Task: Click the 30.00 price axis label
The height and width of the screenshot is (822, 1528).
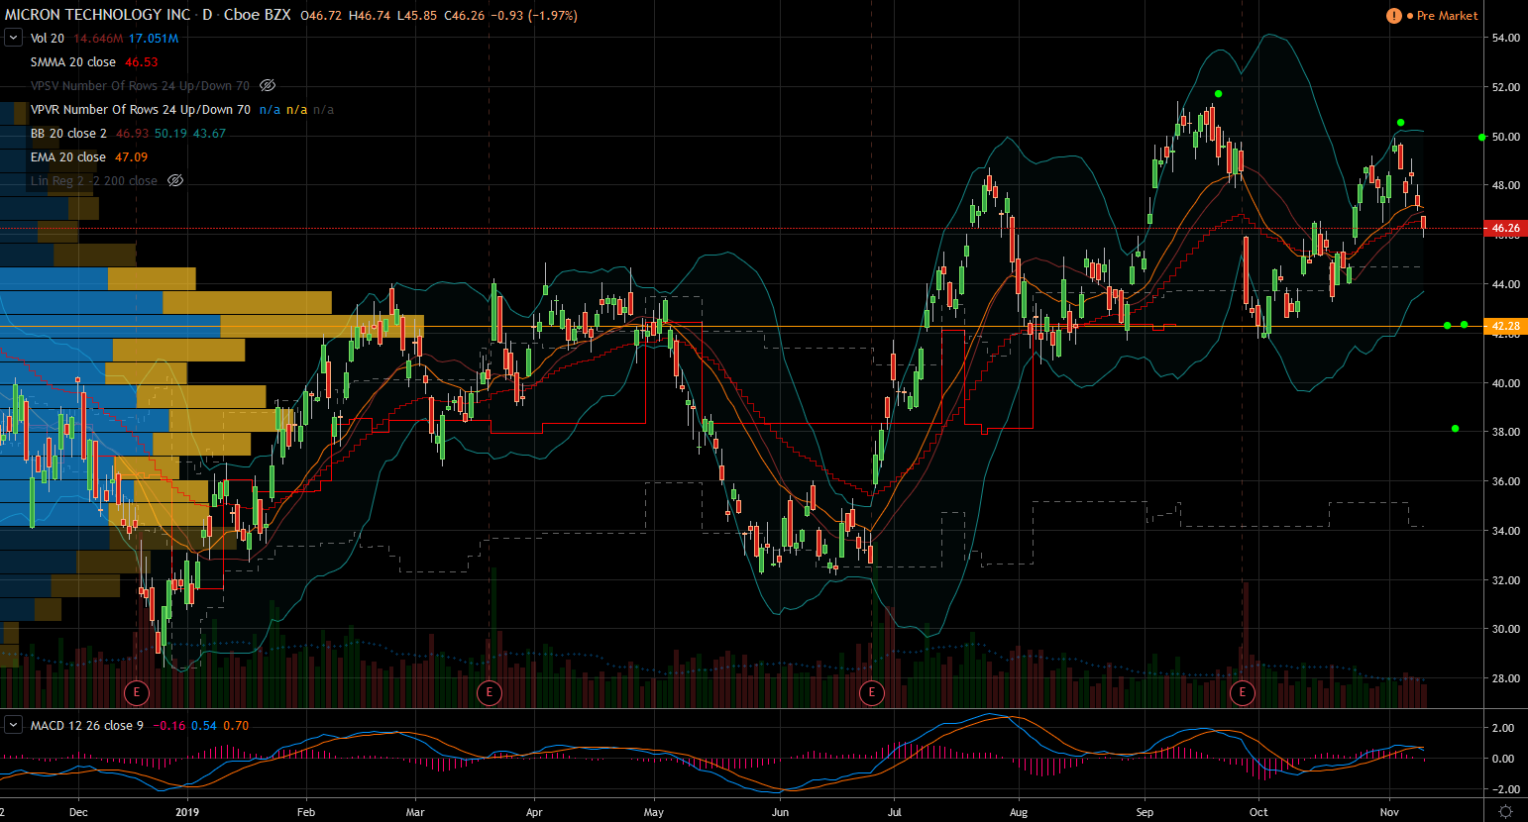Action: [x=1505, y=629]
